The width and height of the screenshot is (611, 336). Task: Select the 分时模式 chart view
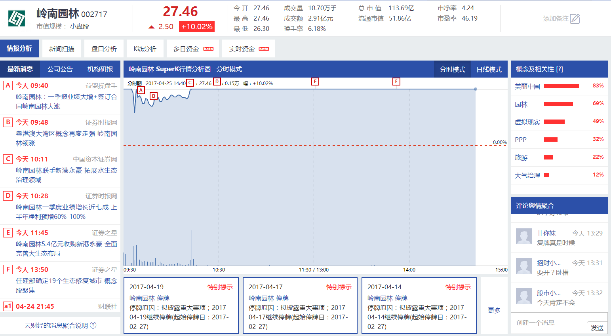452,69
